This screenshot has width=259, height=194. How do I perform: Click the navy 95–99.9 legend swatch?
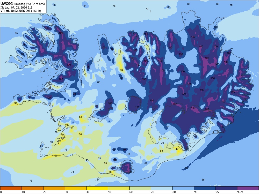[x=226, y=188]
